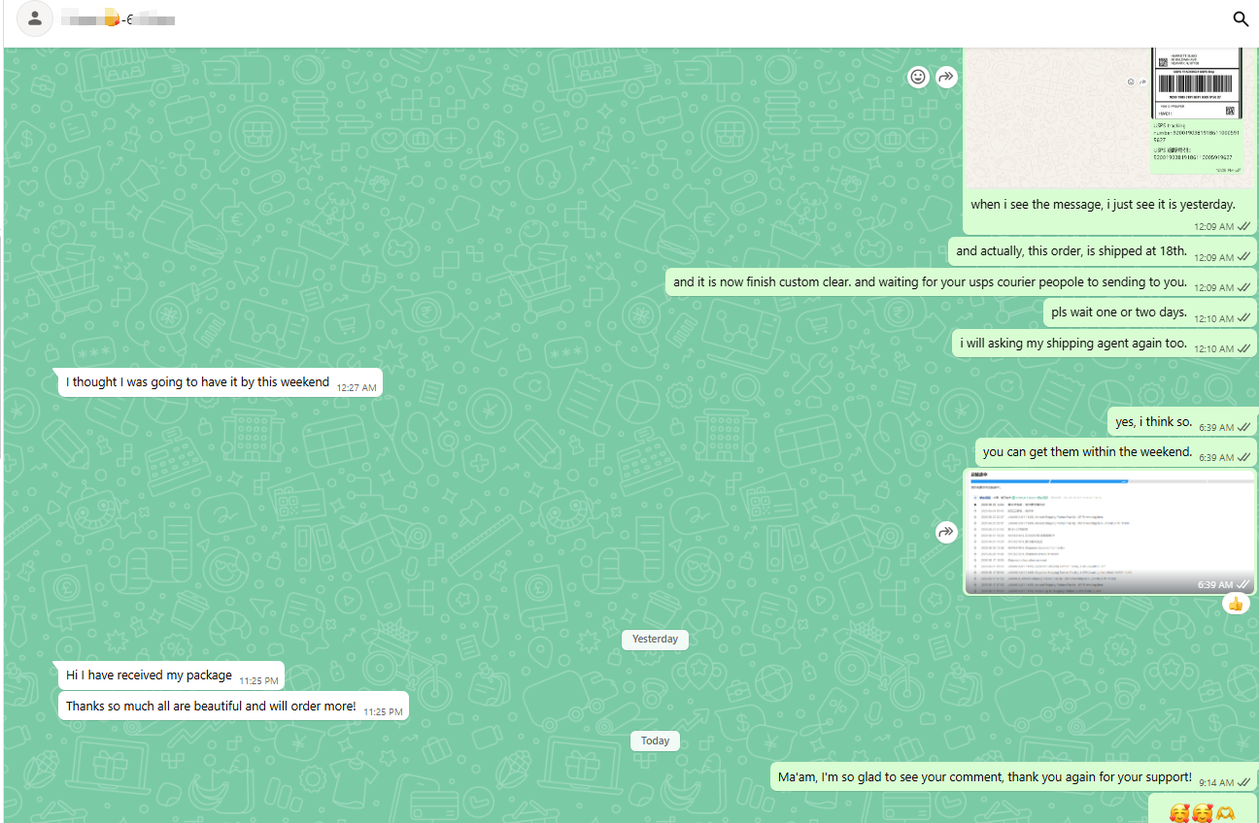
Task: Click the thumbs-up reaction on tracking screenshot
Action: [1236, 604]
